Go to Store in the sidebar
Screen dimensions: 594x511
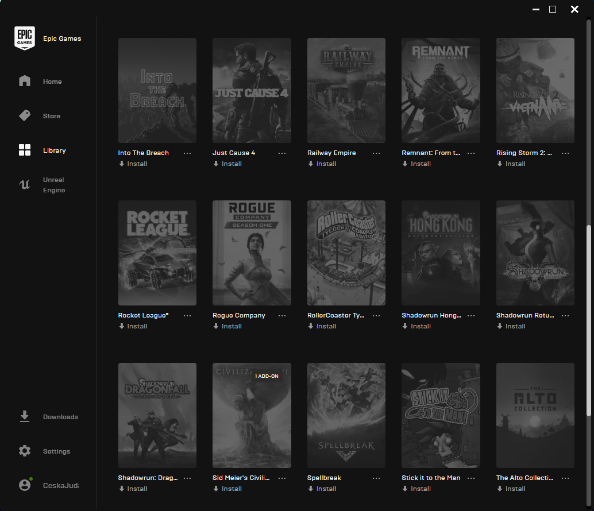click(52, 116)
